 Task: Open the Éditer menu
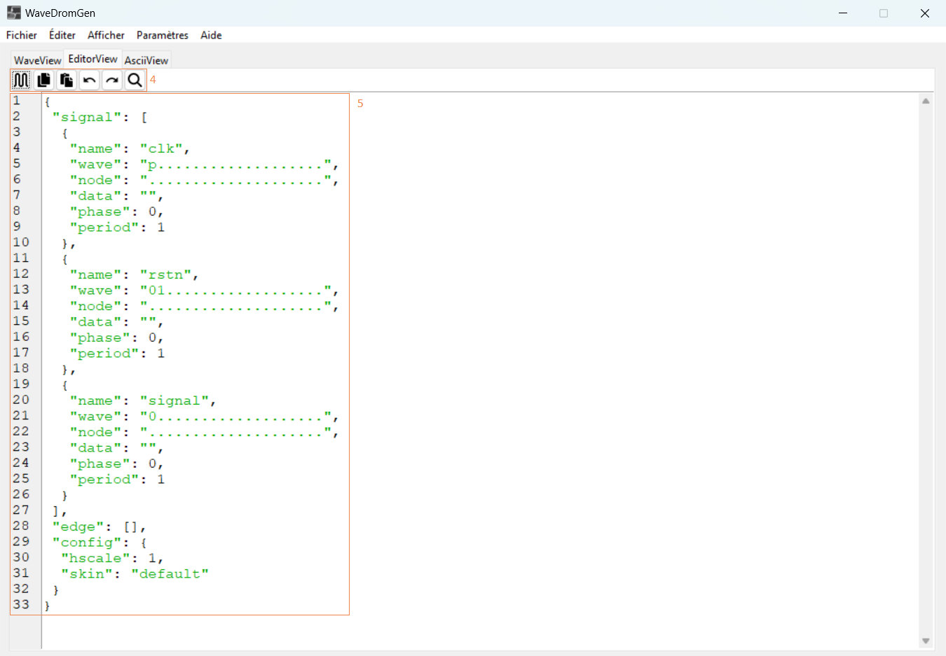click(62, 35)
